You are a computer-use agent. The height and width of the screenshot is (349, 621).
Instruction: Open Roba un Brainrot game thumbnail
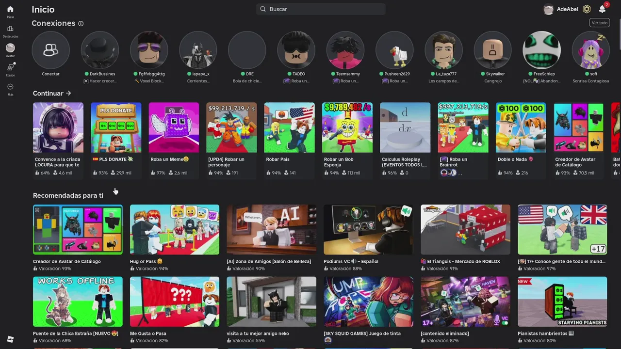click(x=463, y=127)
